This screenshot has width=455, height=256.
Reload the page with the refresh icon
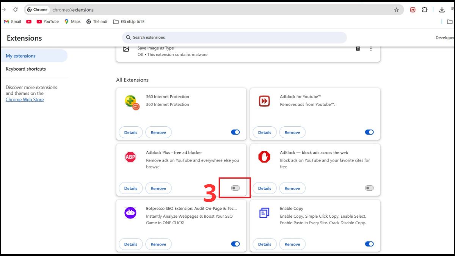pos(16,10)
